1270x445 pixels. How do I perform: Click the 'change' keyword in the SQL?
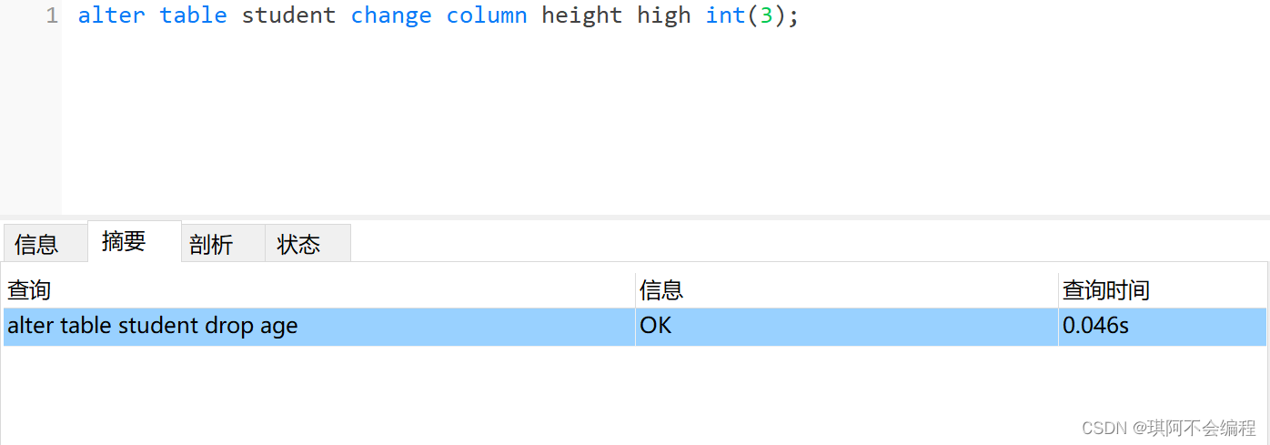(x=391, y=16)
